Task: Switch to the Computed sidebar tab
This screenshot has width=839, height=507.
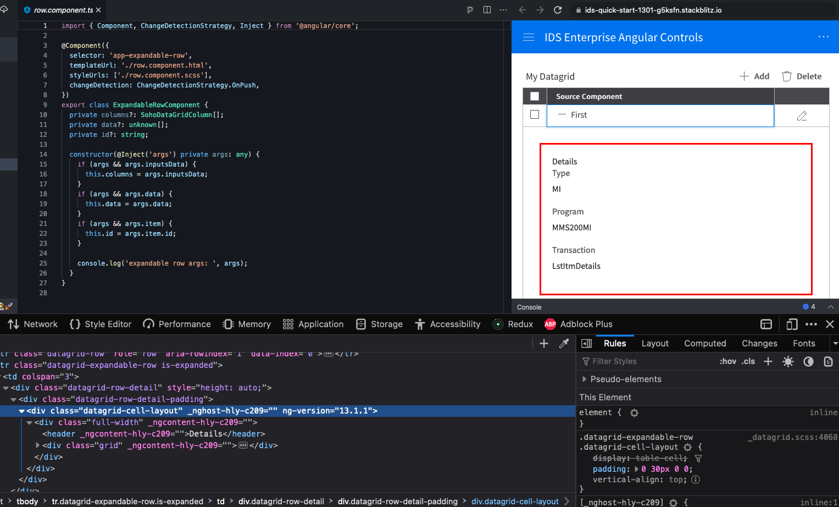Action: click(705, 344)
